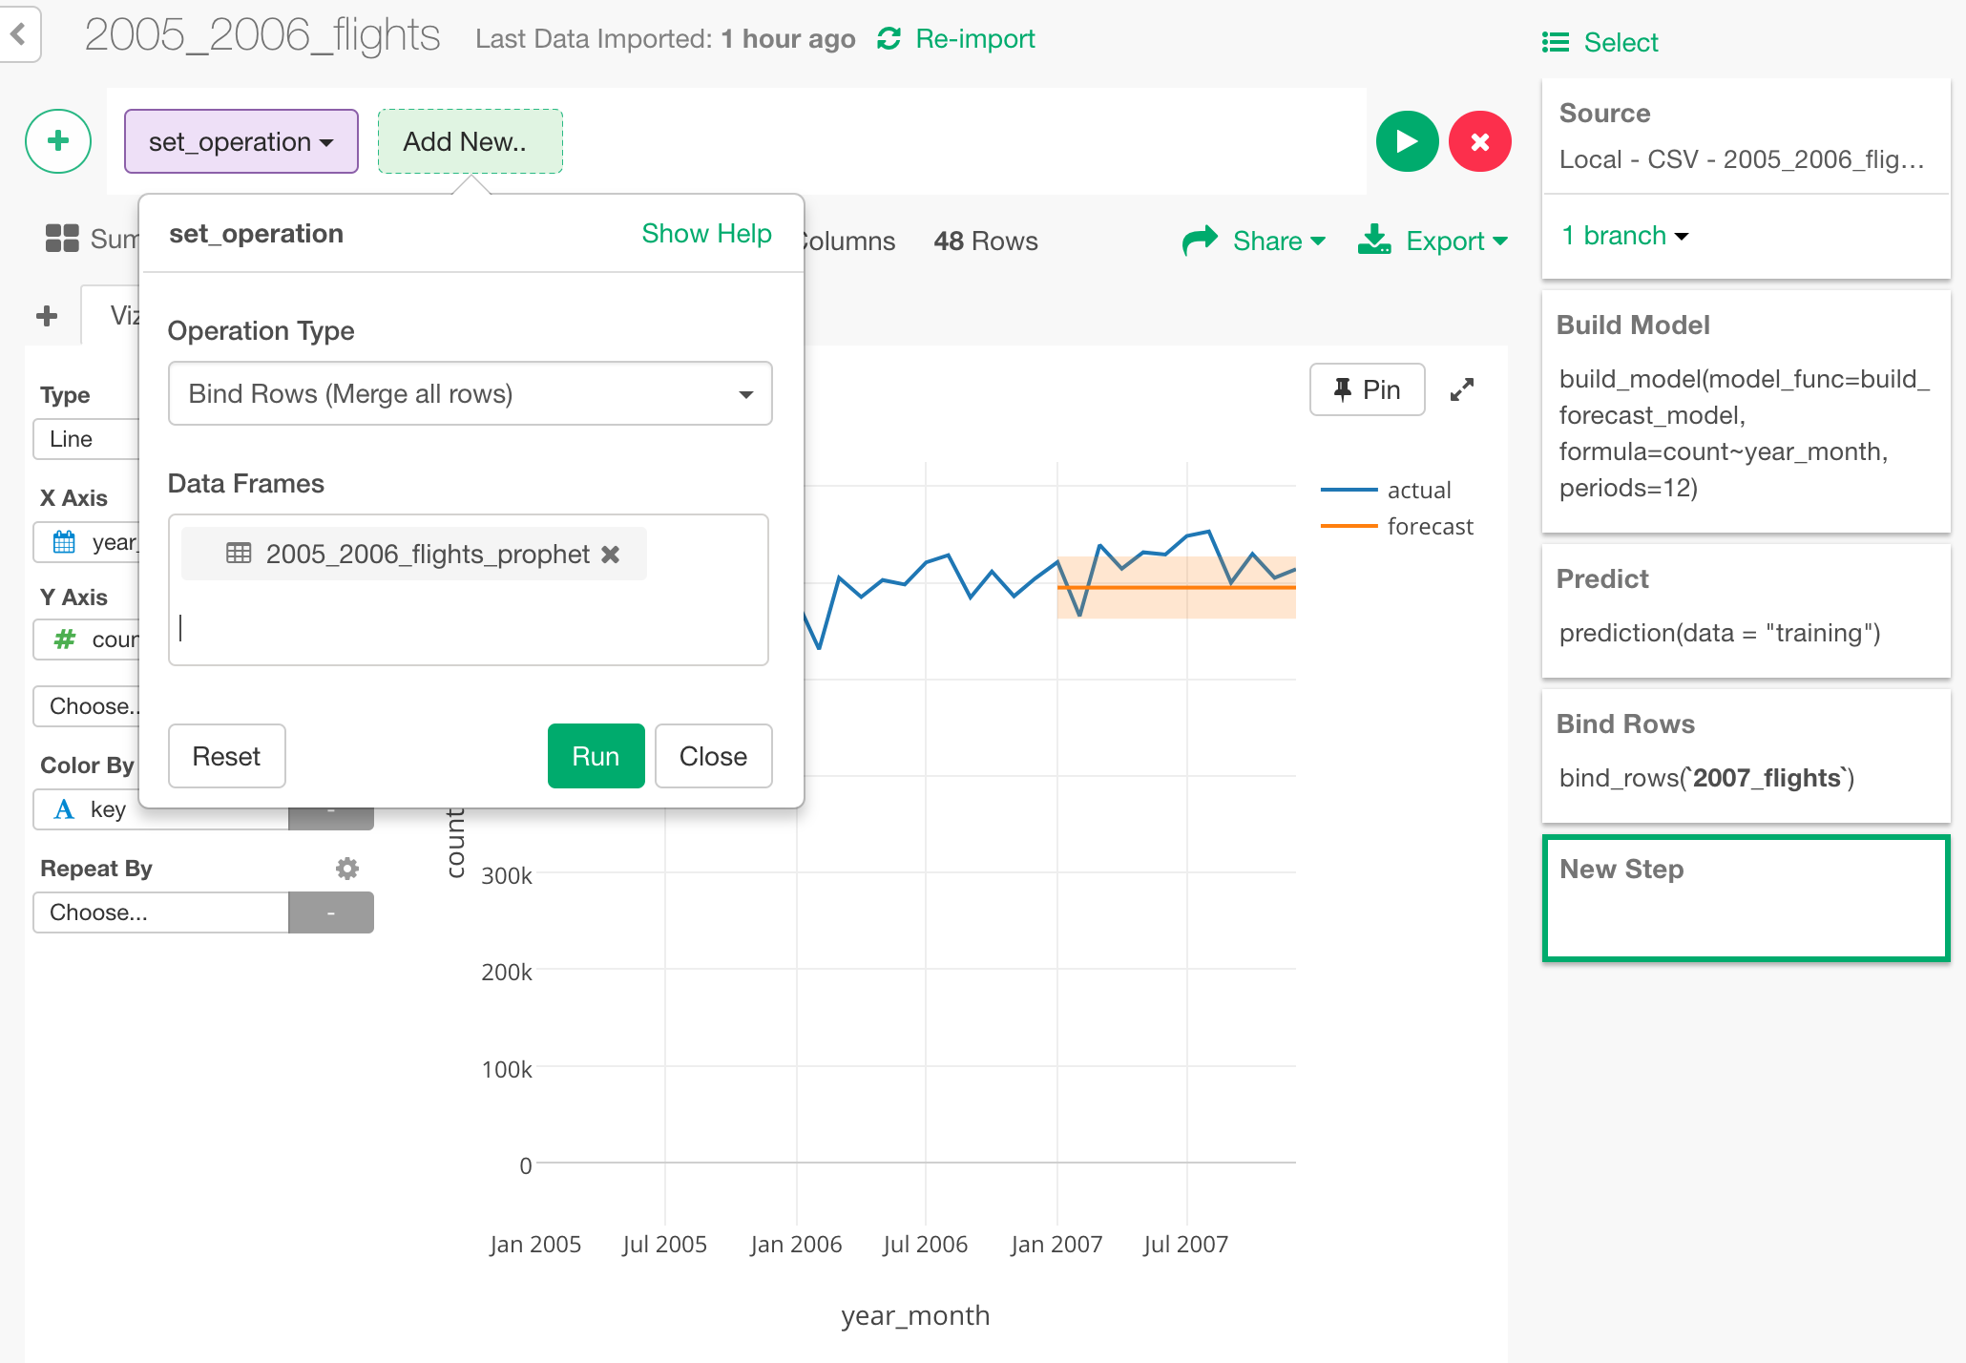
Task: Expand chart to fullscreen with arrows icon
Action: click(x=1462, y=389)
